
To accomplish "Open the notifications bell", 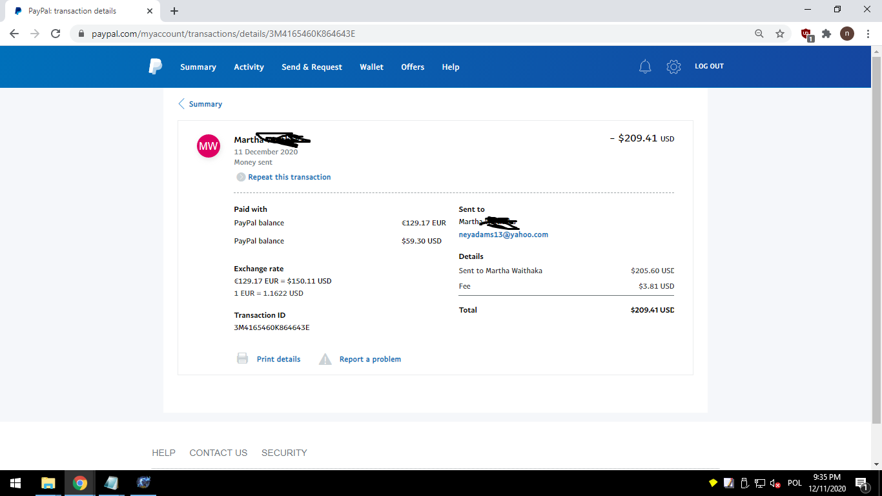I will pyautogui.click(x=645, y=67).
